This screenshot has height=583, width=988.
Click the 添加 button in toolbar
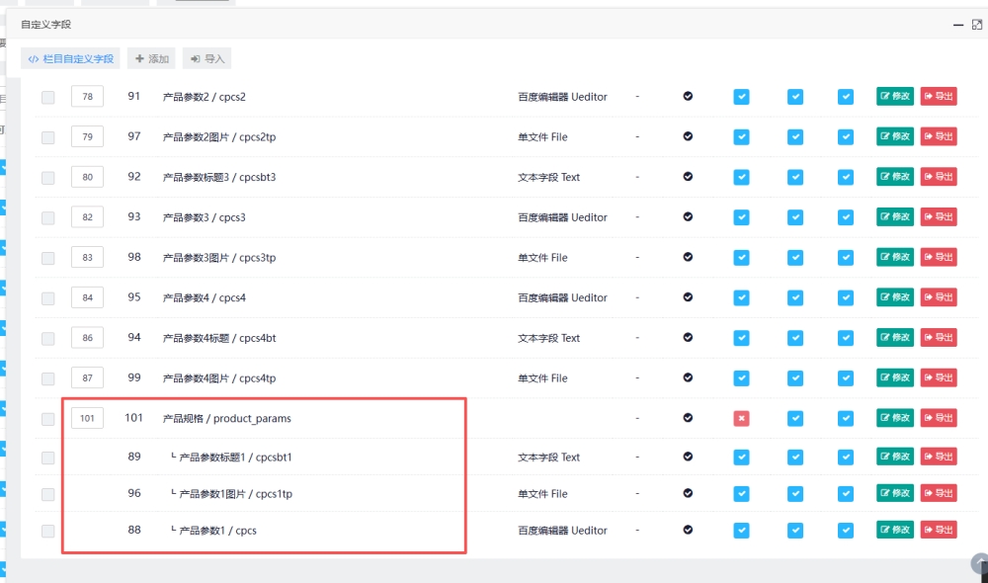click(152, 59)
